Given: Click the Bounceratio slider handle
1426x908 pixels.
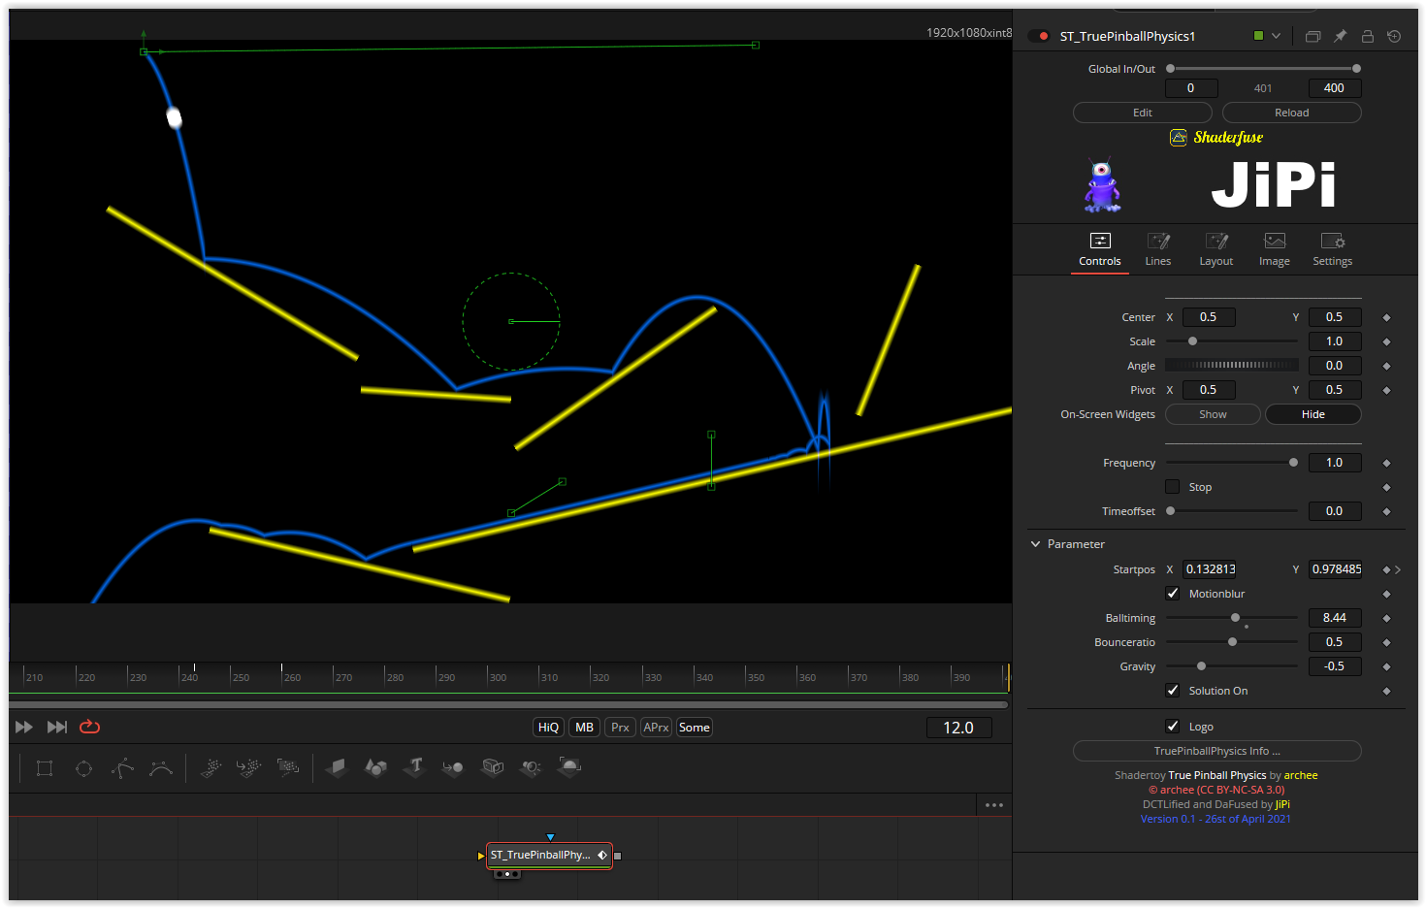Looking at the screenshot, I should coord(1232,642).
